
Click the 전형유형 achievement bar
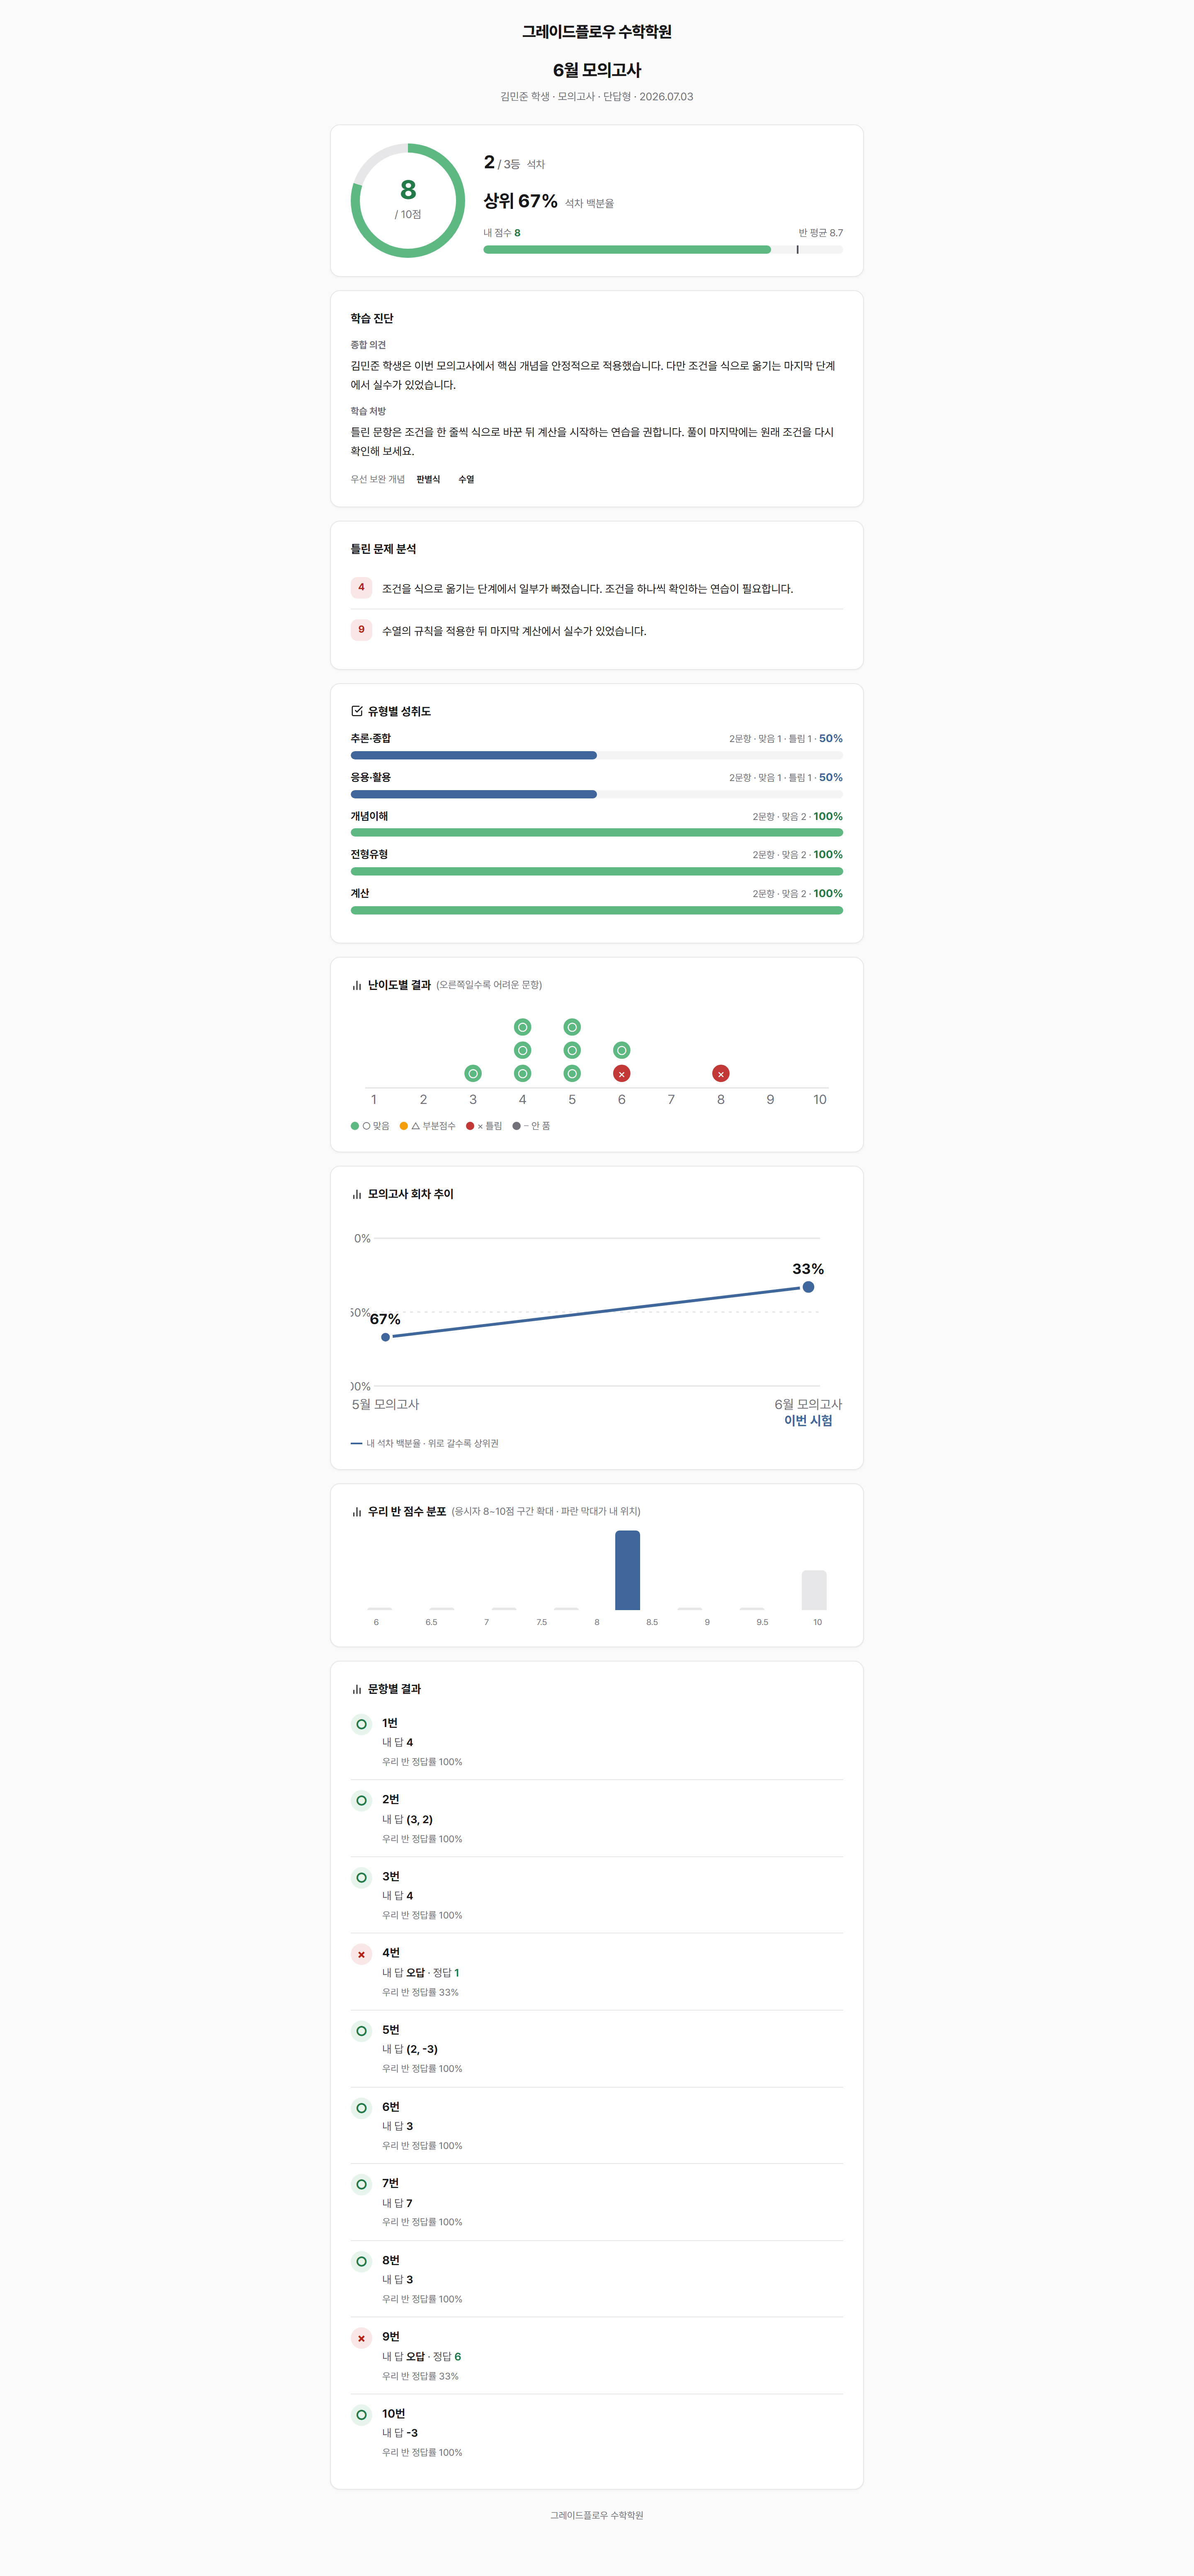click(597, 871)
